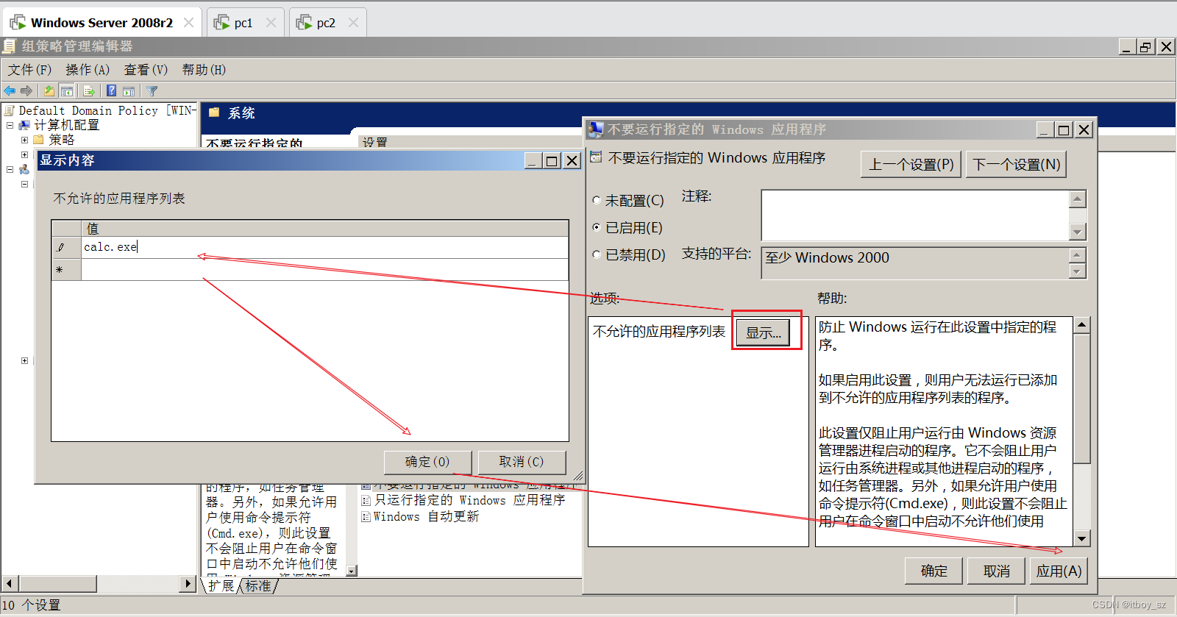
Task: Select the 已禁用(D) radio button
Action: [x=597, y=254]
